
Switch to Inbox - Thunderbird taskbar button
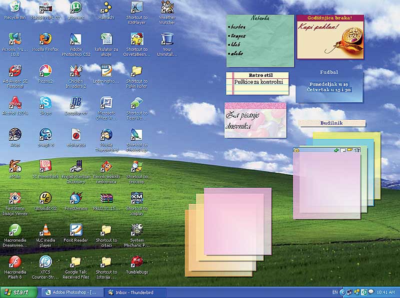point(135,293)
